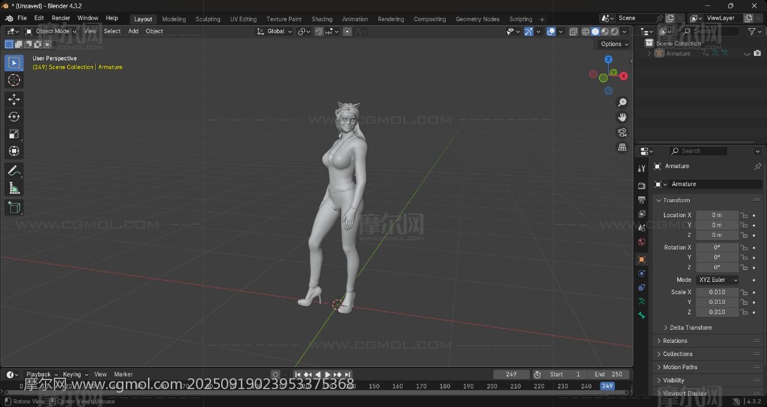Open the View Layer properties tab

[x=642, y=214]
